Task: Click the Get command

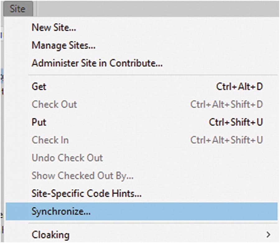Action: click(x=39, y=86)
